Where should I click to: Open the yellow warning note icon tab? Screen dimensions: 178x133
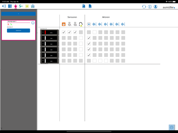[x=27, y=6]
